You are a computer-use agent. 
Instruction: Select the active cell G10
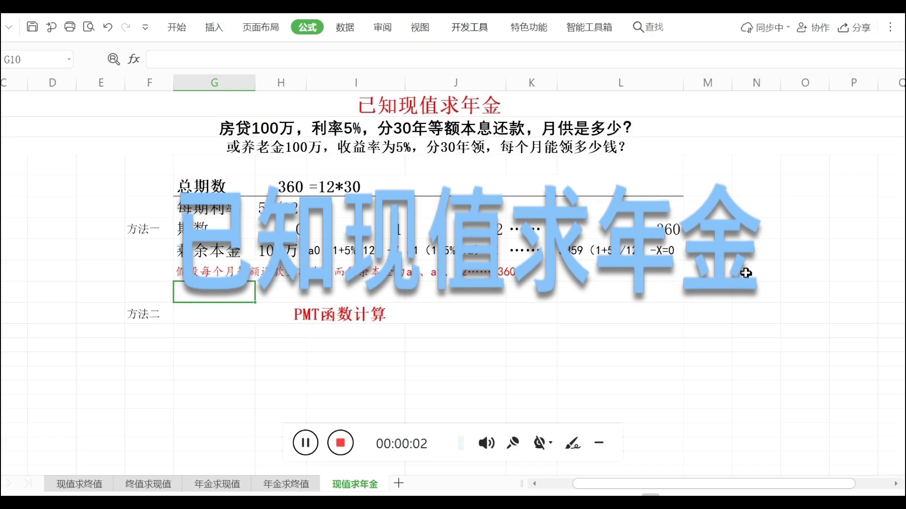click(214, 292)
